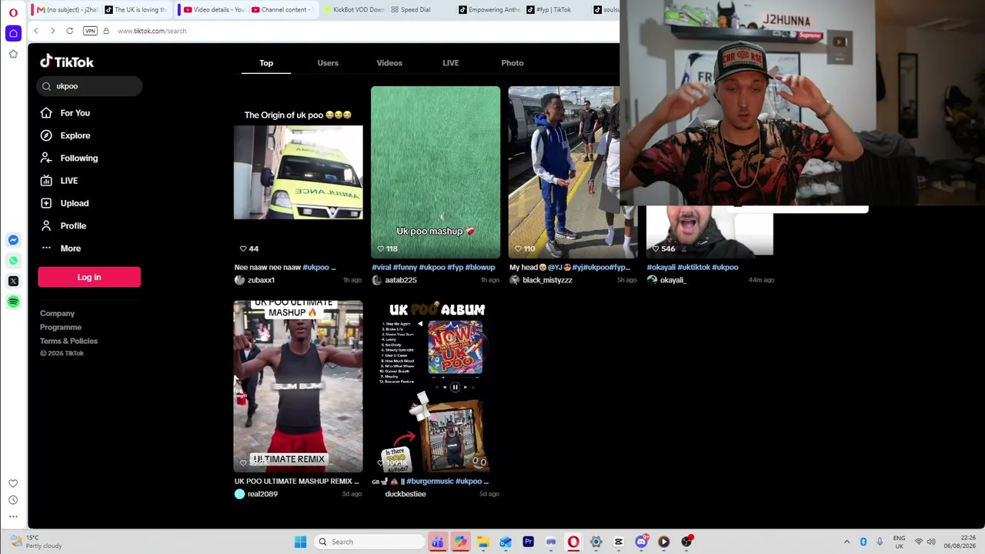Click the Windows taskbar Search box

(x=369, y=542)
